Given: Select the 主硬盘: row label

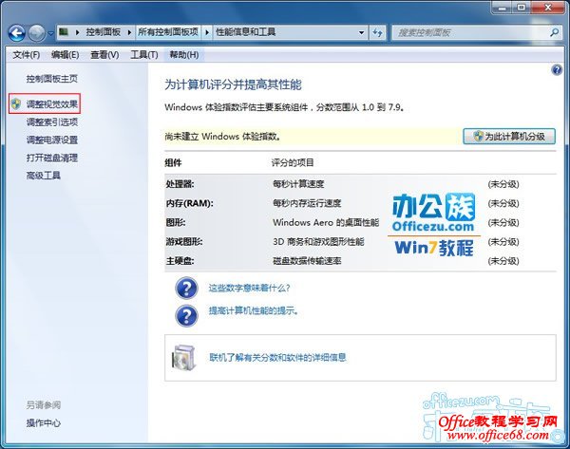Looking at the screenshot, I should [180, 261].
